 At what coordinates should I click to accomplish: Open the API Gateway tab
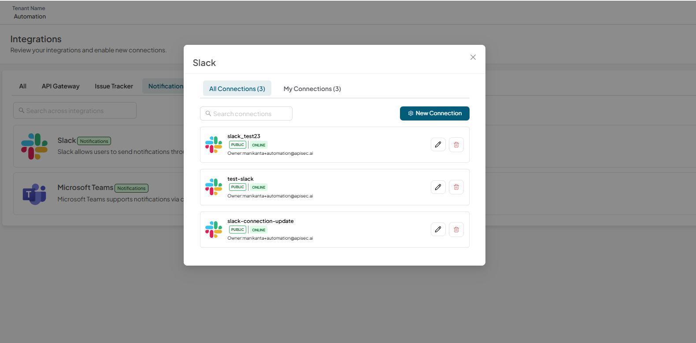tap(61, 86)
